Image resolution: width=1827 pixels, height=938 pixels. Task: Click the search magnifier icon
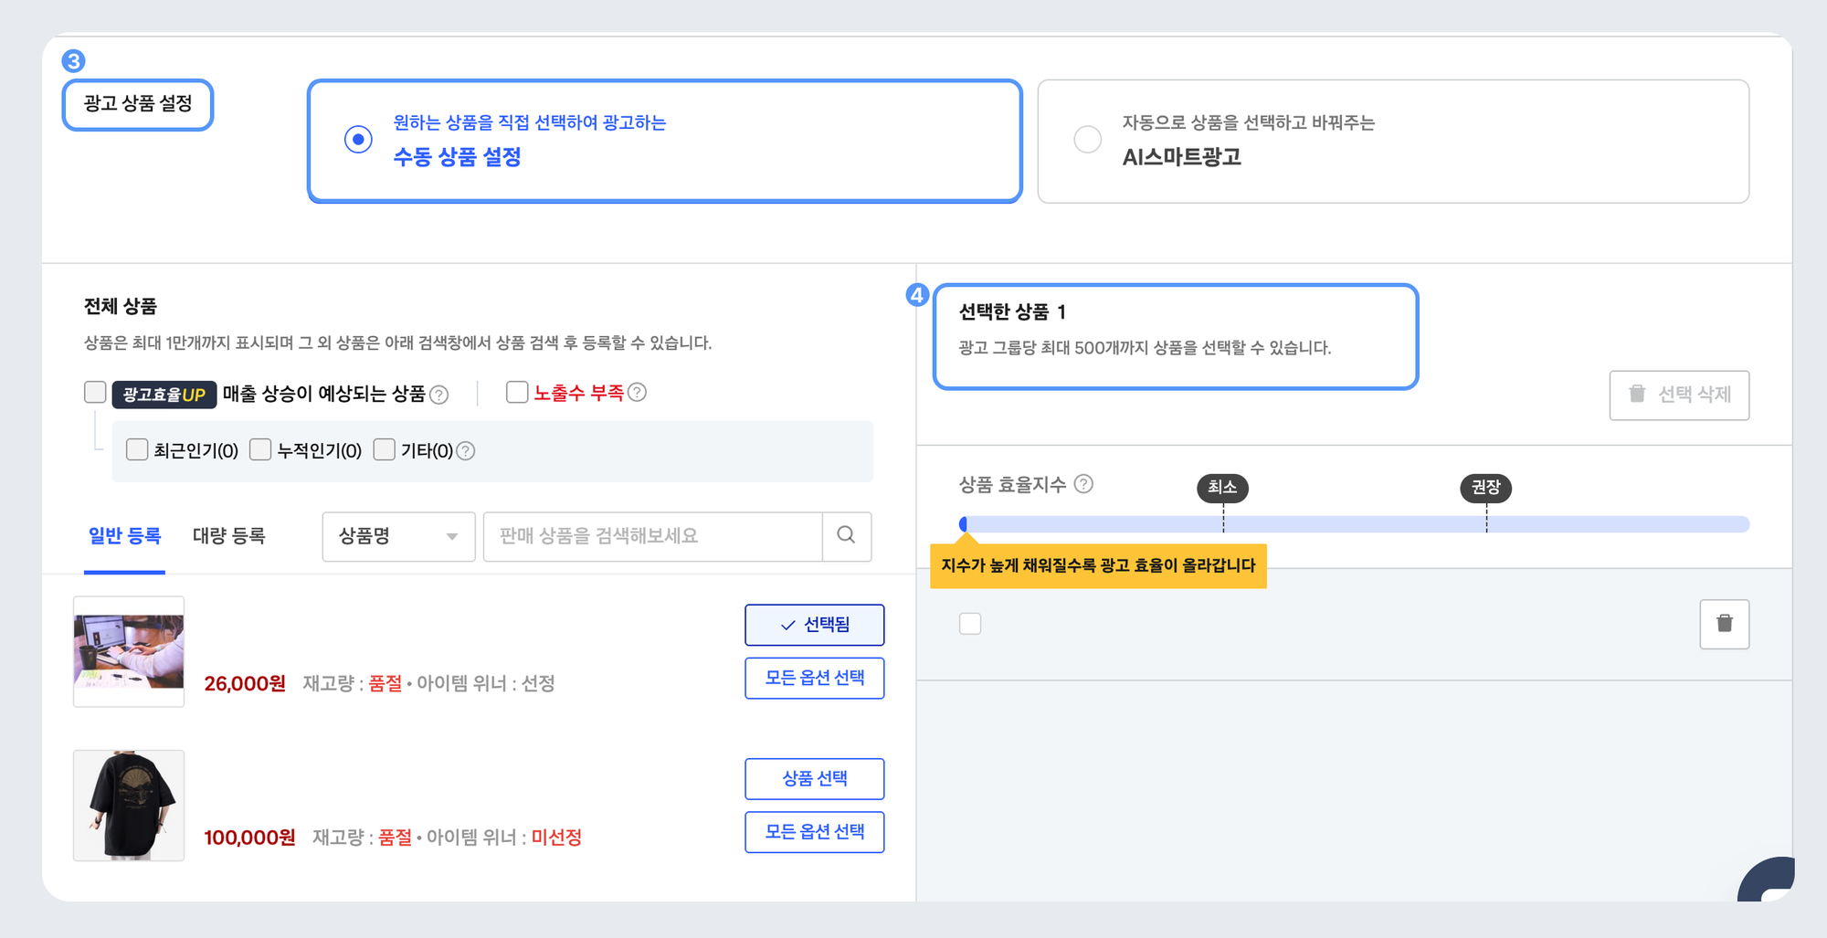(x=846, y=536)
